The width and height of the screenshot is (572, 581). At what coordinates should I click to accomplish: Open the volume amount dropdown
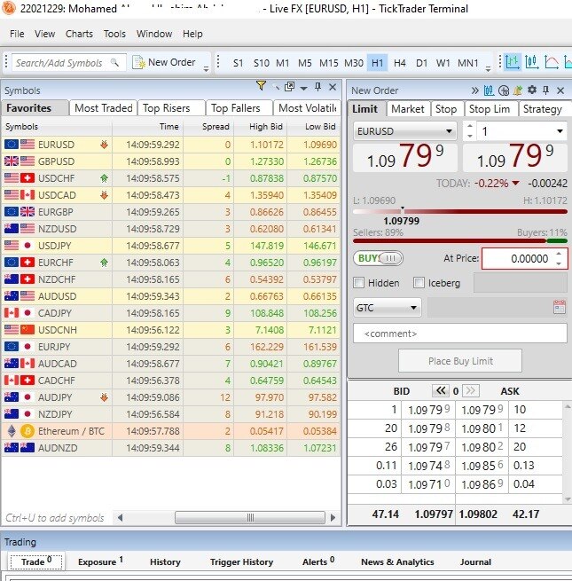[x=560, y=131]
